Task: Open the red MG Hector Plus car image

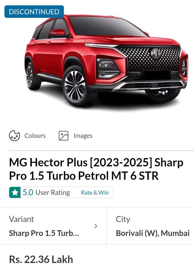Action: click(x=106, y=61)
